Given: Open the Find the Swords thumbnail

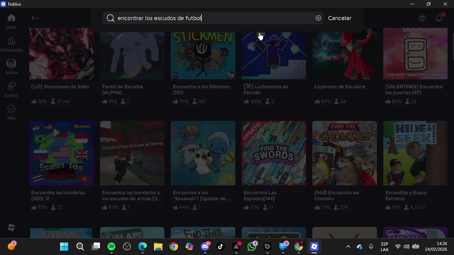Looking at the screenshot, I should point(273,153).
